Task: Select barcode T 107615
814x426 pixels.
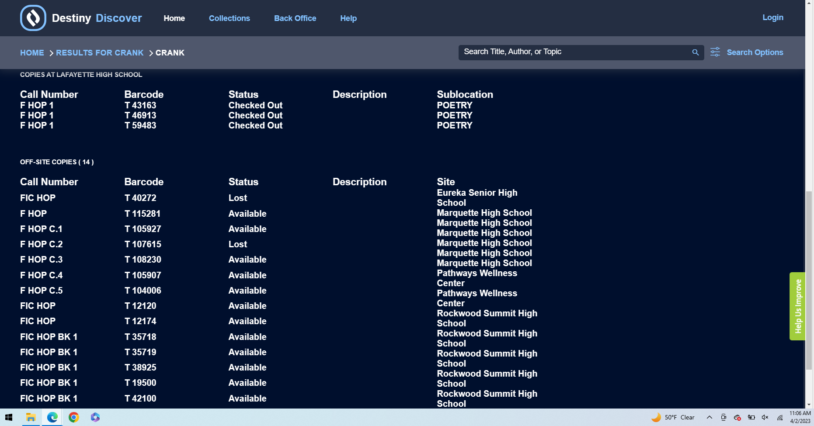Action: pyautogui.click(x=143, y=244)
